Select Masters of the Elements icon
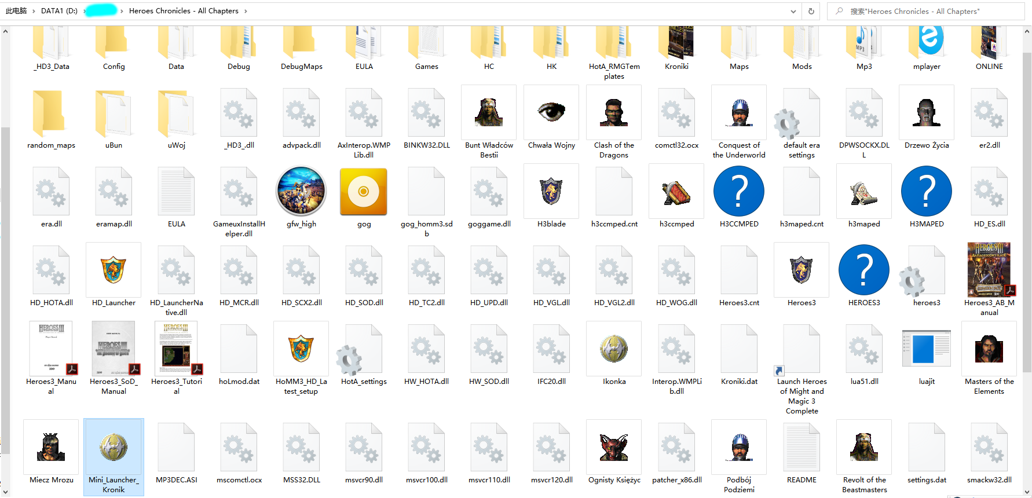Viewport: 1032px width, 498px height. click(989, 349)
